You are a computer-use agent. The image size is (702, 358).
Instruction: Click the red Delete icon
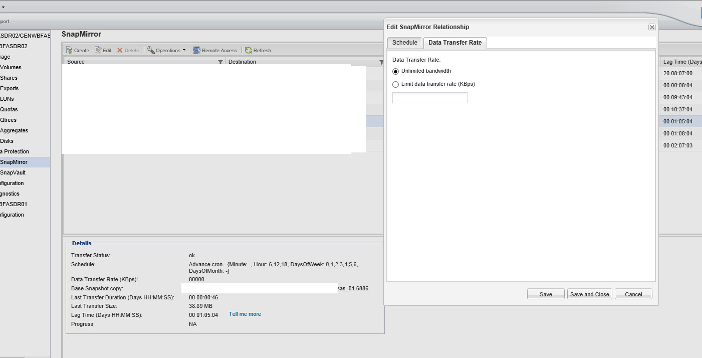click(120, 50)
